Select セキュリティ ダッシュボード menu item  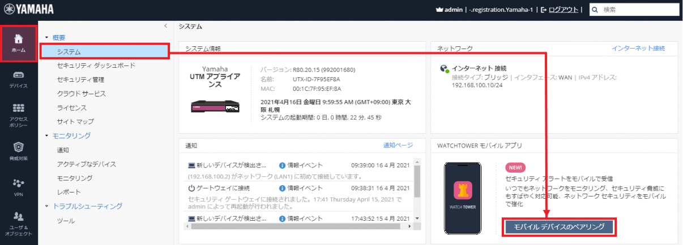click(x=96, y=65)
